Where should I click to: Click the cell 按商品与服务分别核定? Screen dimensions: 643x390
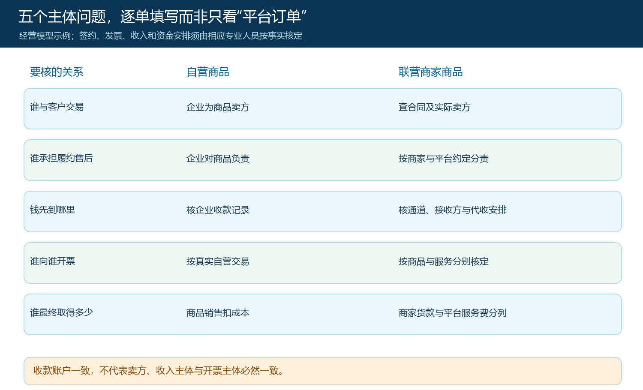[x=444, y=261]
